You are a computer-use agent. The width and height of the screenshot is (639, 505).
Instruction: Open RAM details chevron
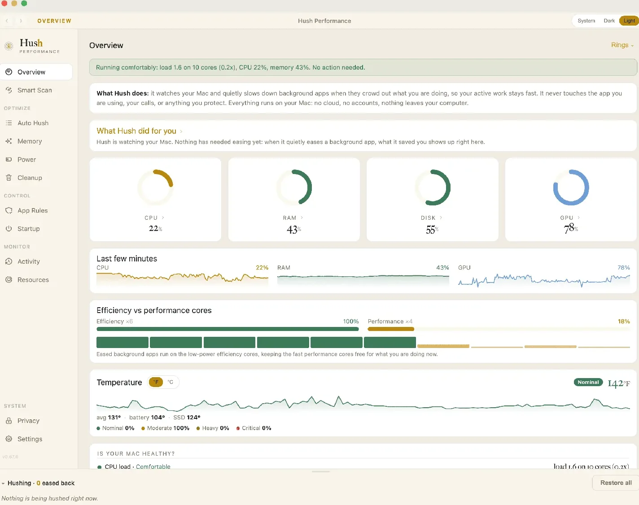pos(302,218)
